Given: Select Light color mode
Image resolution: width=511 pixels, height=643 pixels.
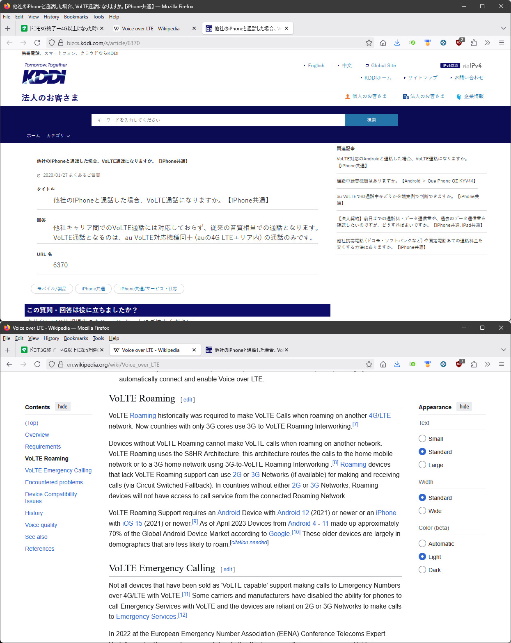Looking at the screenshot, I should (x=422, y=556).
